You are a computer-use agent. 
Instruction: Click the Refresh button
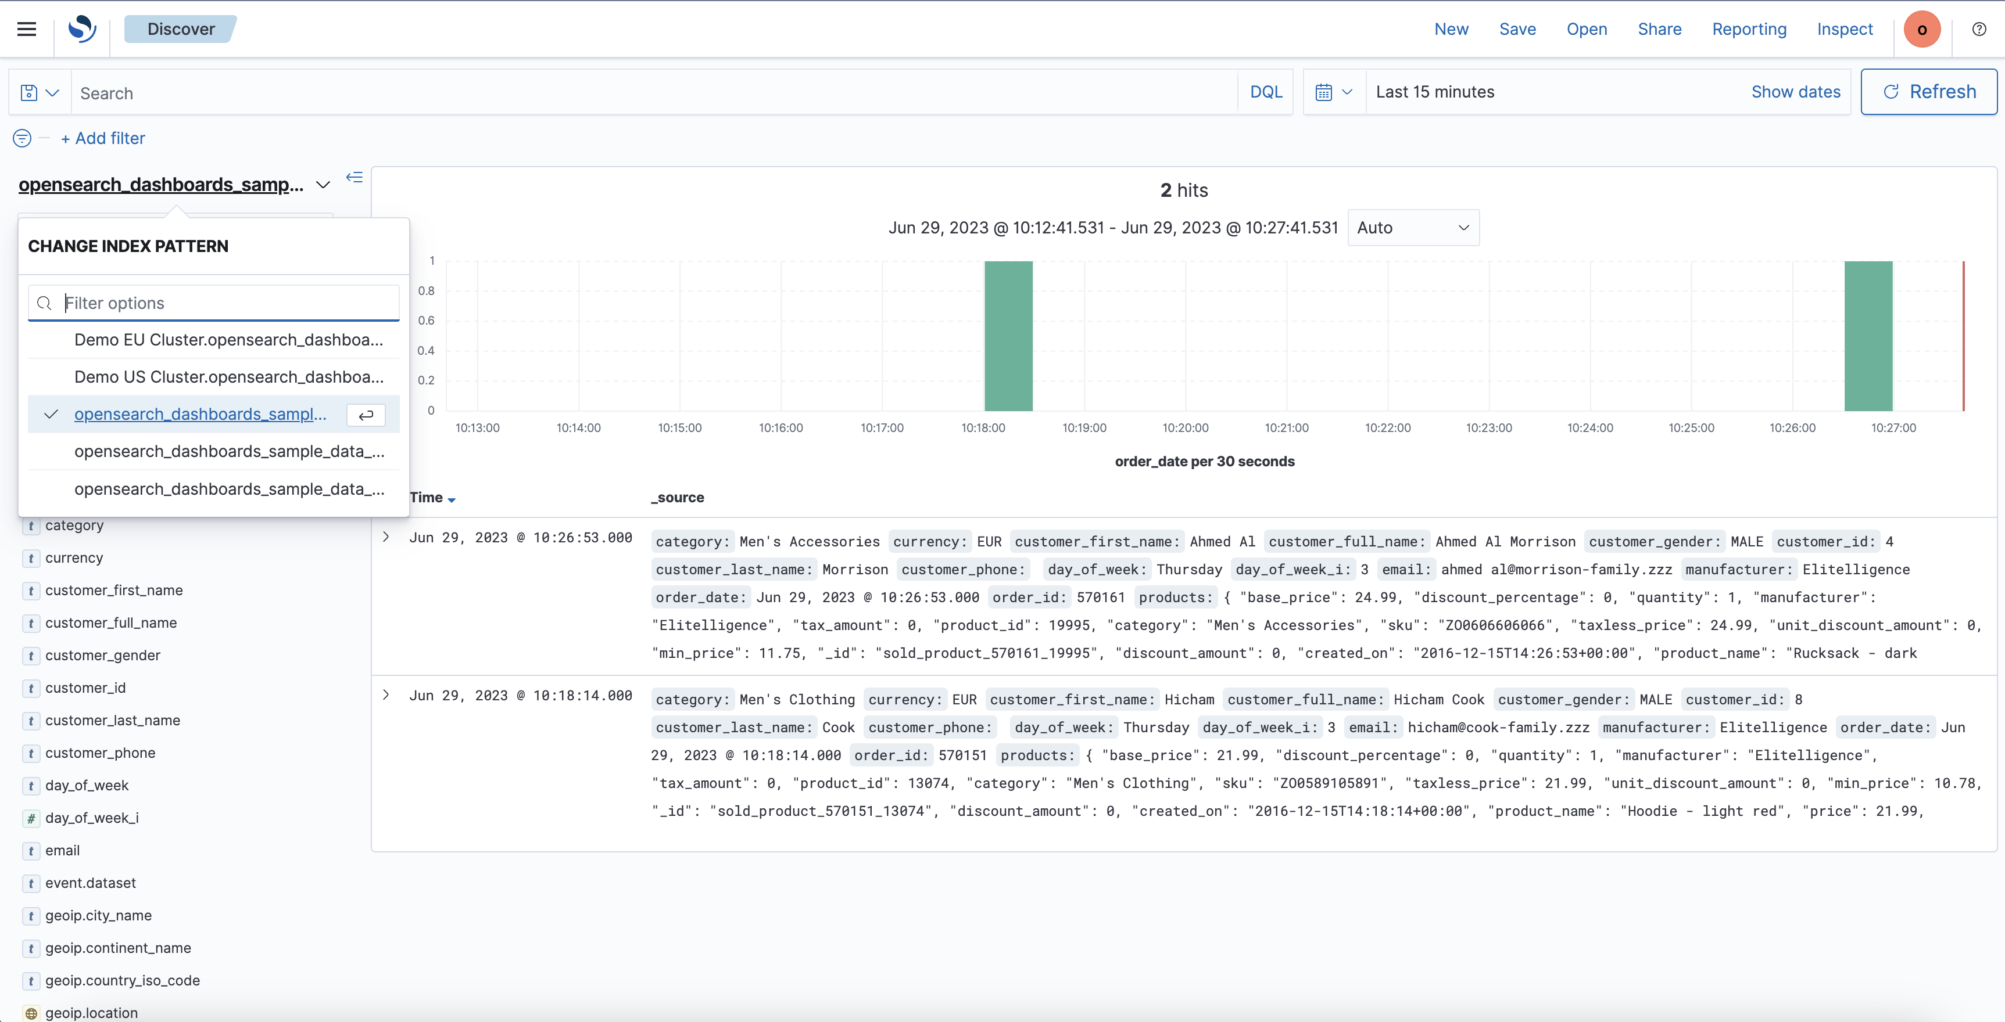tap(1929, 91)
